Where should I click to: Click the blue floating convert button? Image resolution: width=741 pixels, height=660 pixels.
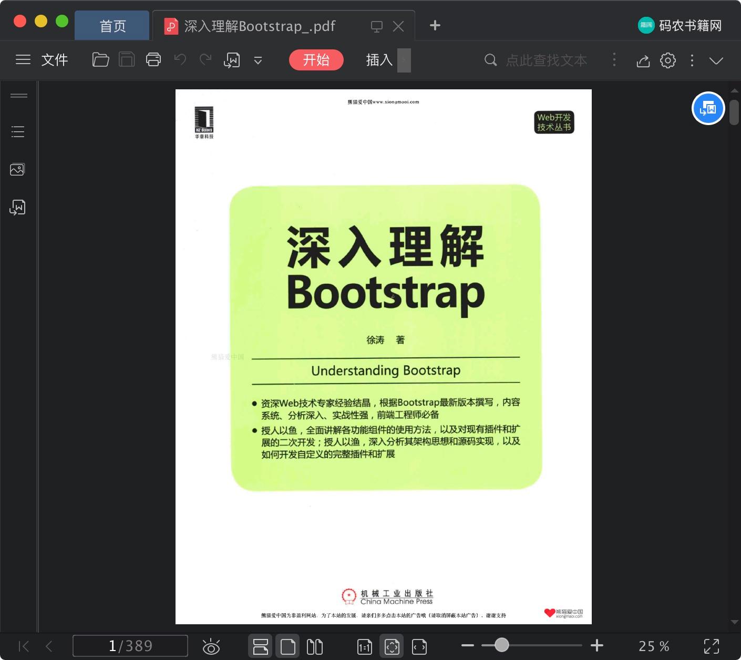(x=708, y=108)
